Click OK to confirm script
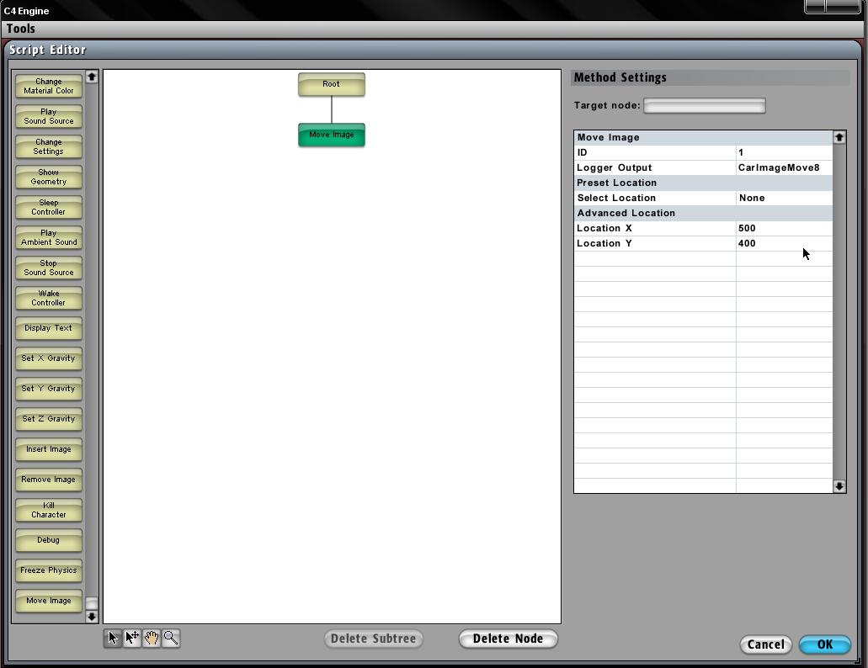 click(824, 644)
